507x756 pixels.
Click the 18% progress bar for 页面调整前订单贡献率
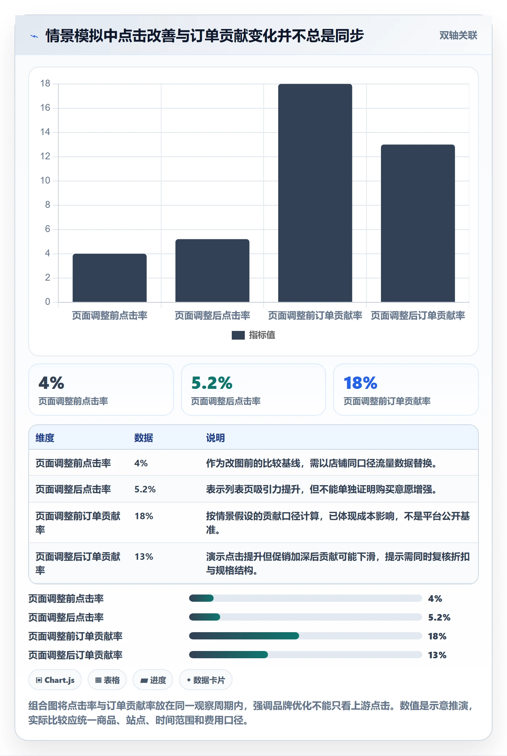click(x=305, y=636)
